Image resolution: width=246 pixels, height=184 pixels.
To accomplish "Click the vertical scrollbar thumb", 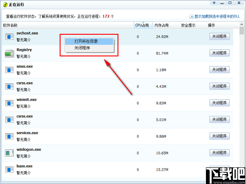I will pos(242,31).
